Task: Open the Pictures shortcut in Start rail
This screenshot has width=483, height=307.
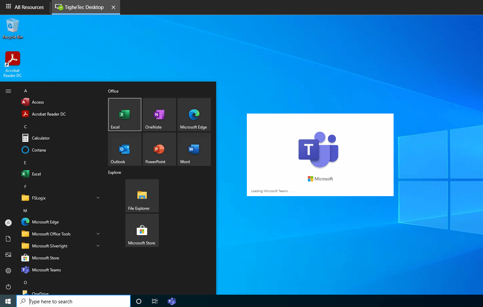Action: click(x=8, y=255)
